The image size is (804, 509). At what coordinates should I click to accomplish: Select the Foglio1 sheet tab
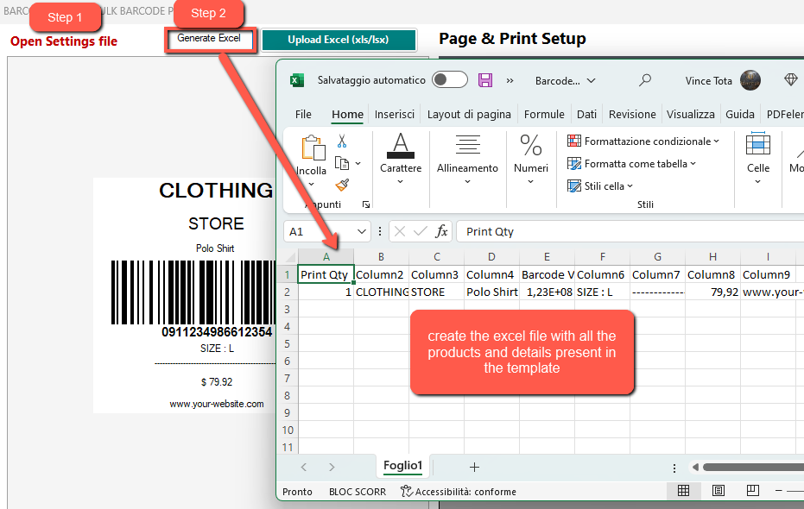tap(402, 466)
